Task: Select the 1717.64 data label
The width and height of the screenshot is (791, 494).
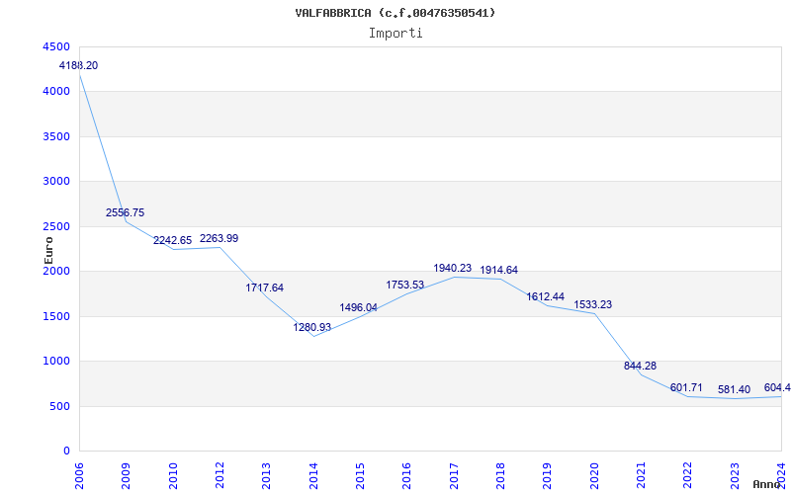Action: [x=265, y=288]
